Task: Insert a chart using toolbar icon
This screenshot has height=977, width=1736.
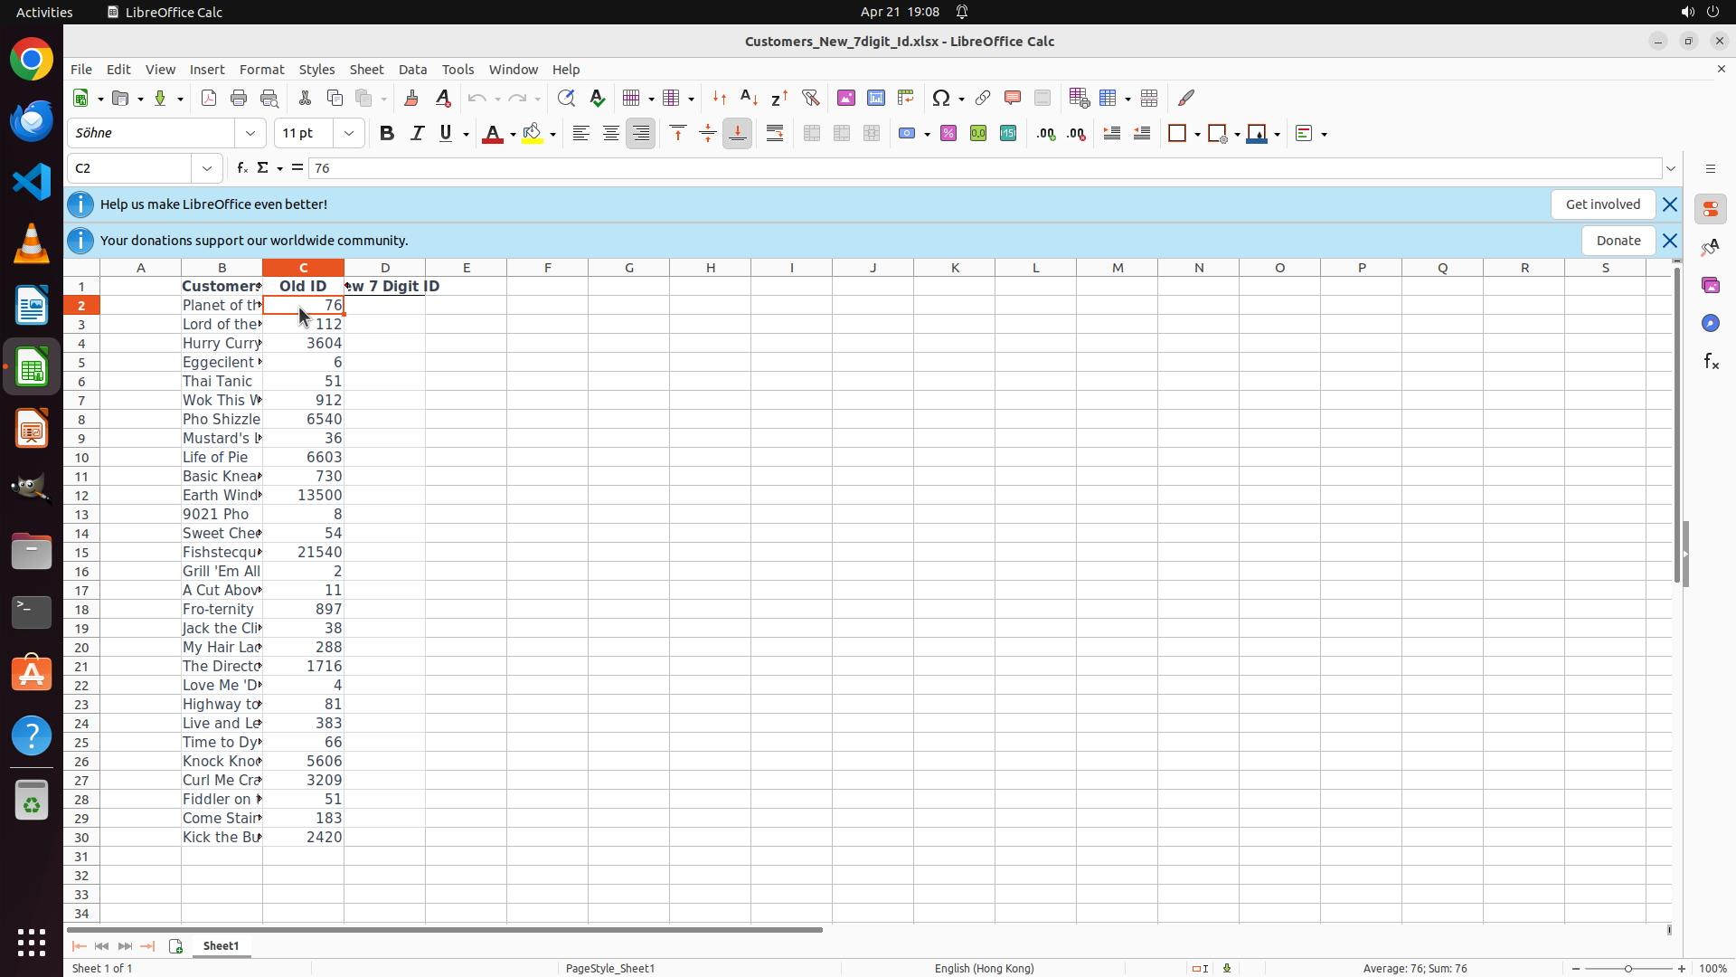Action: (876, 98)
